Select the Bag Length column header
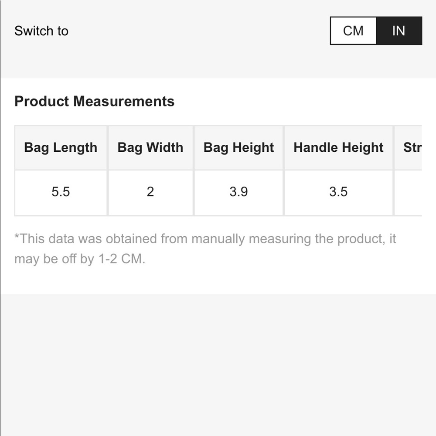The width and height of the screenshot is (436, 436). point(61,147)
